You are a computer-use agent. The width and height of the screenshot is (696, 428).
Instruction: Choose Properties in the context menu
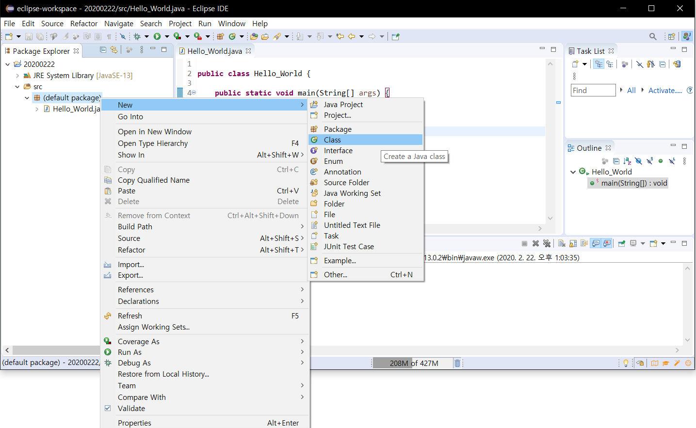click(205, 423)
